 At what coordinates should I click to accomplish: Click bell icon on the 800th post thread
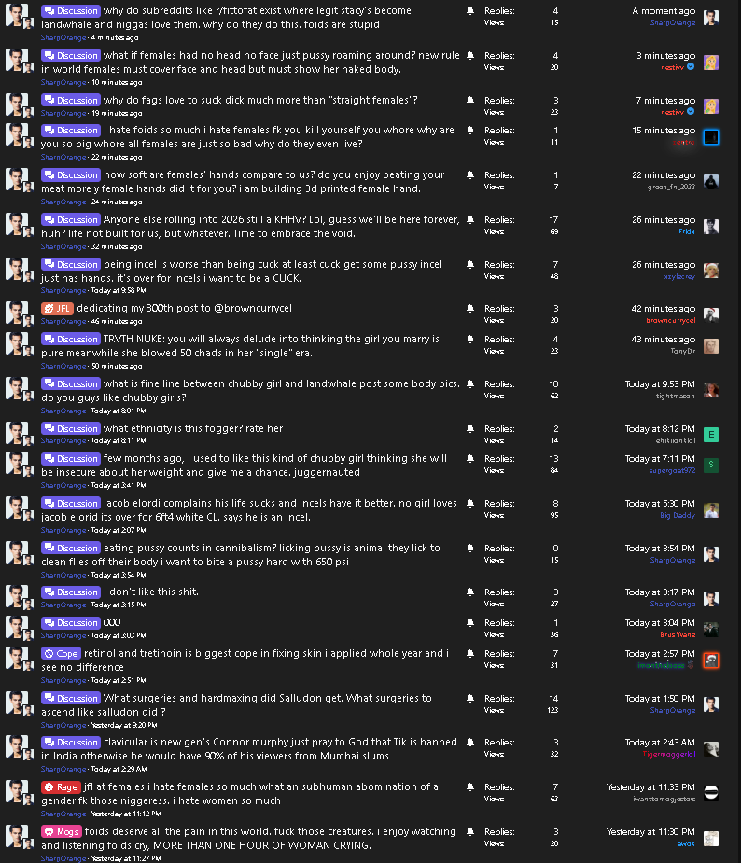pyautogui.click(x=470, y=308)
